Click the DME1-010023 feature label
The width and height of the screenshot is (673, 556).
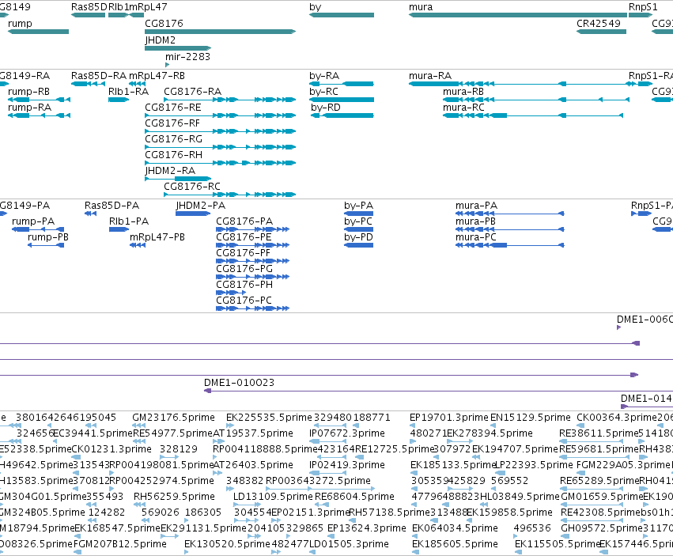(x=239, y=383)
